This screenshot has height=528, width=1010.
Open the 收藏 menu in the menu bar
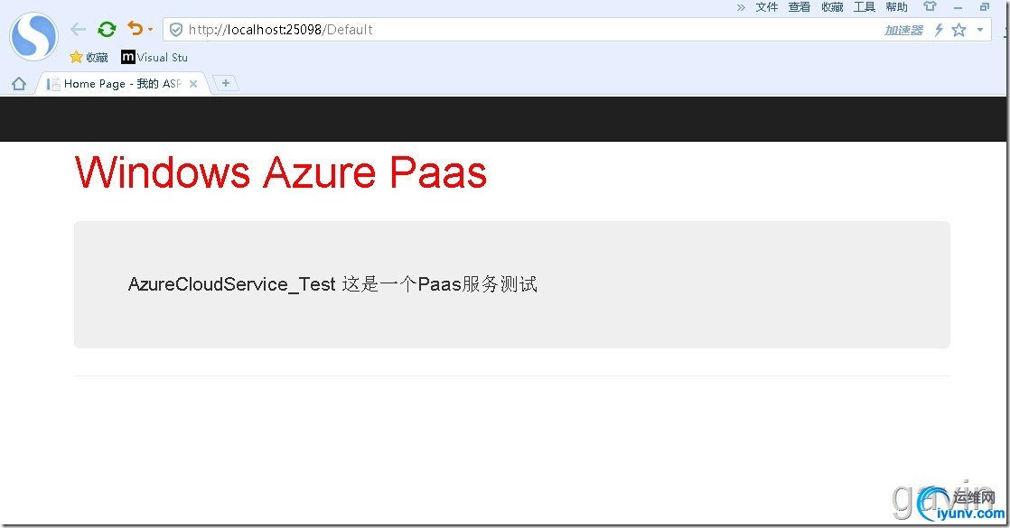point(832,7)
